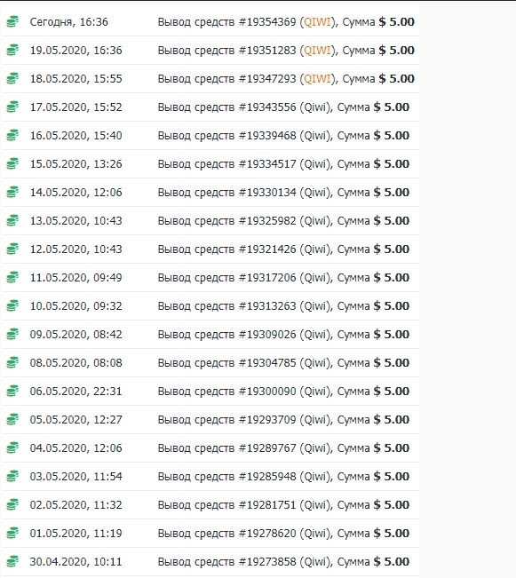
Task: Select the date text '17.05.2020, 15:52'
Action: pos(76,107)
